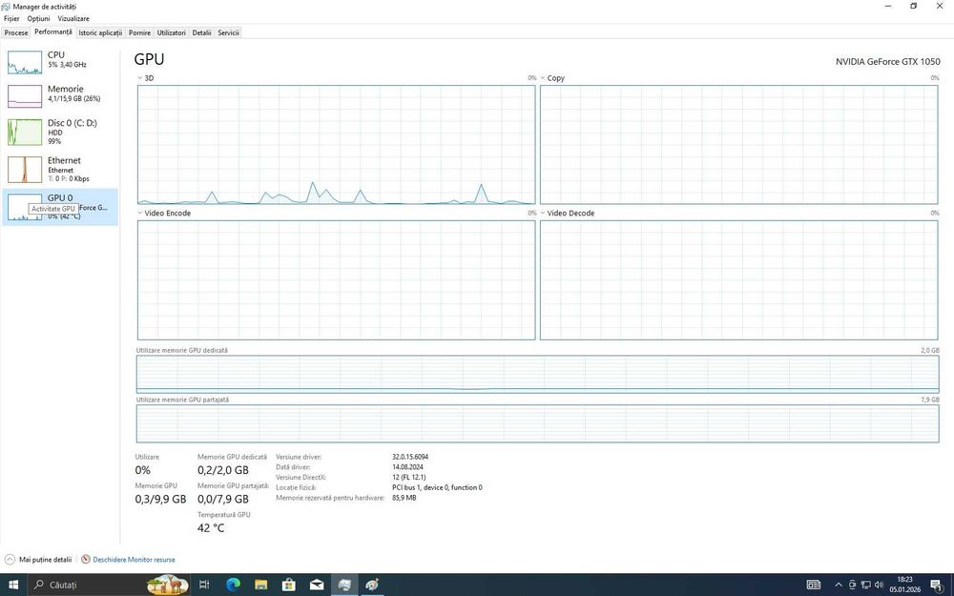Switch to the Utilizatori tab
The width and height of the screenshot is (954, 596).
pos(171,32)
